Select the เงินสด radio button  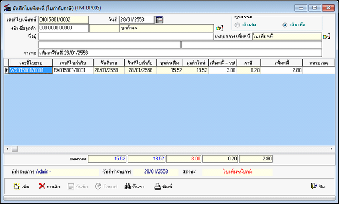tap(238, 25)
